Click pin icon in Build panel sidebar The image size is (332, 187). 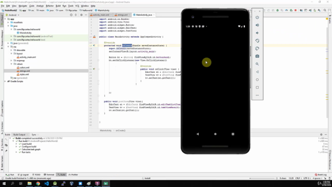[x=6, y=151]
